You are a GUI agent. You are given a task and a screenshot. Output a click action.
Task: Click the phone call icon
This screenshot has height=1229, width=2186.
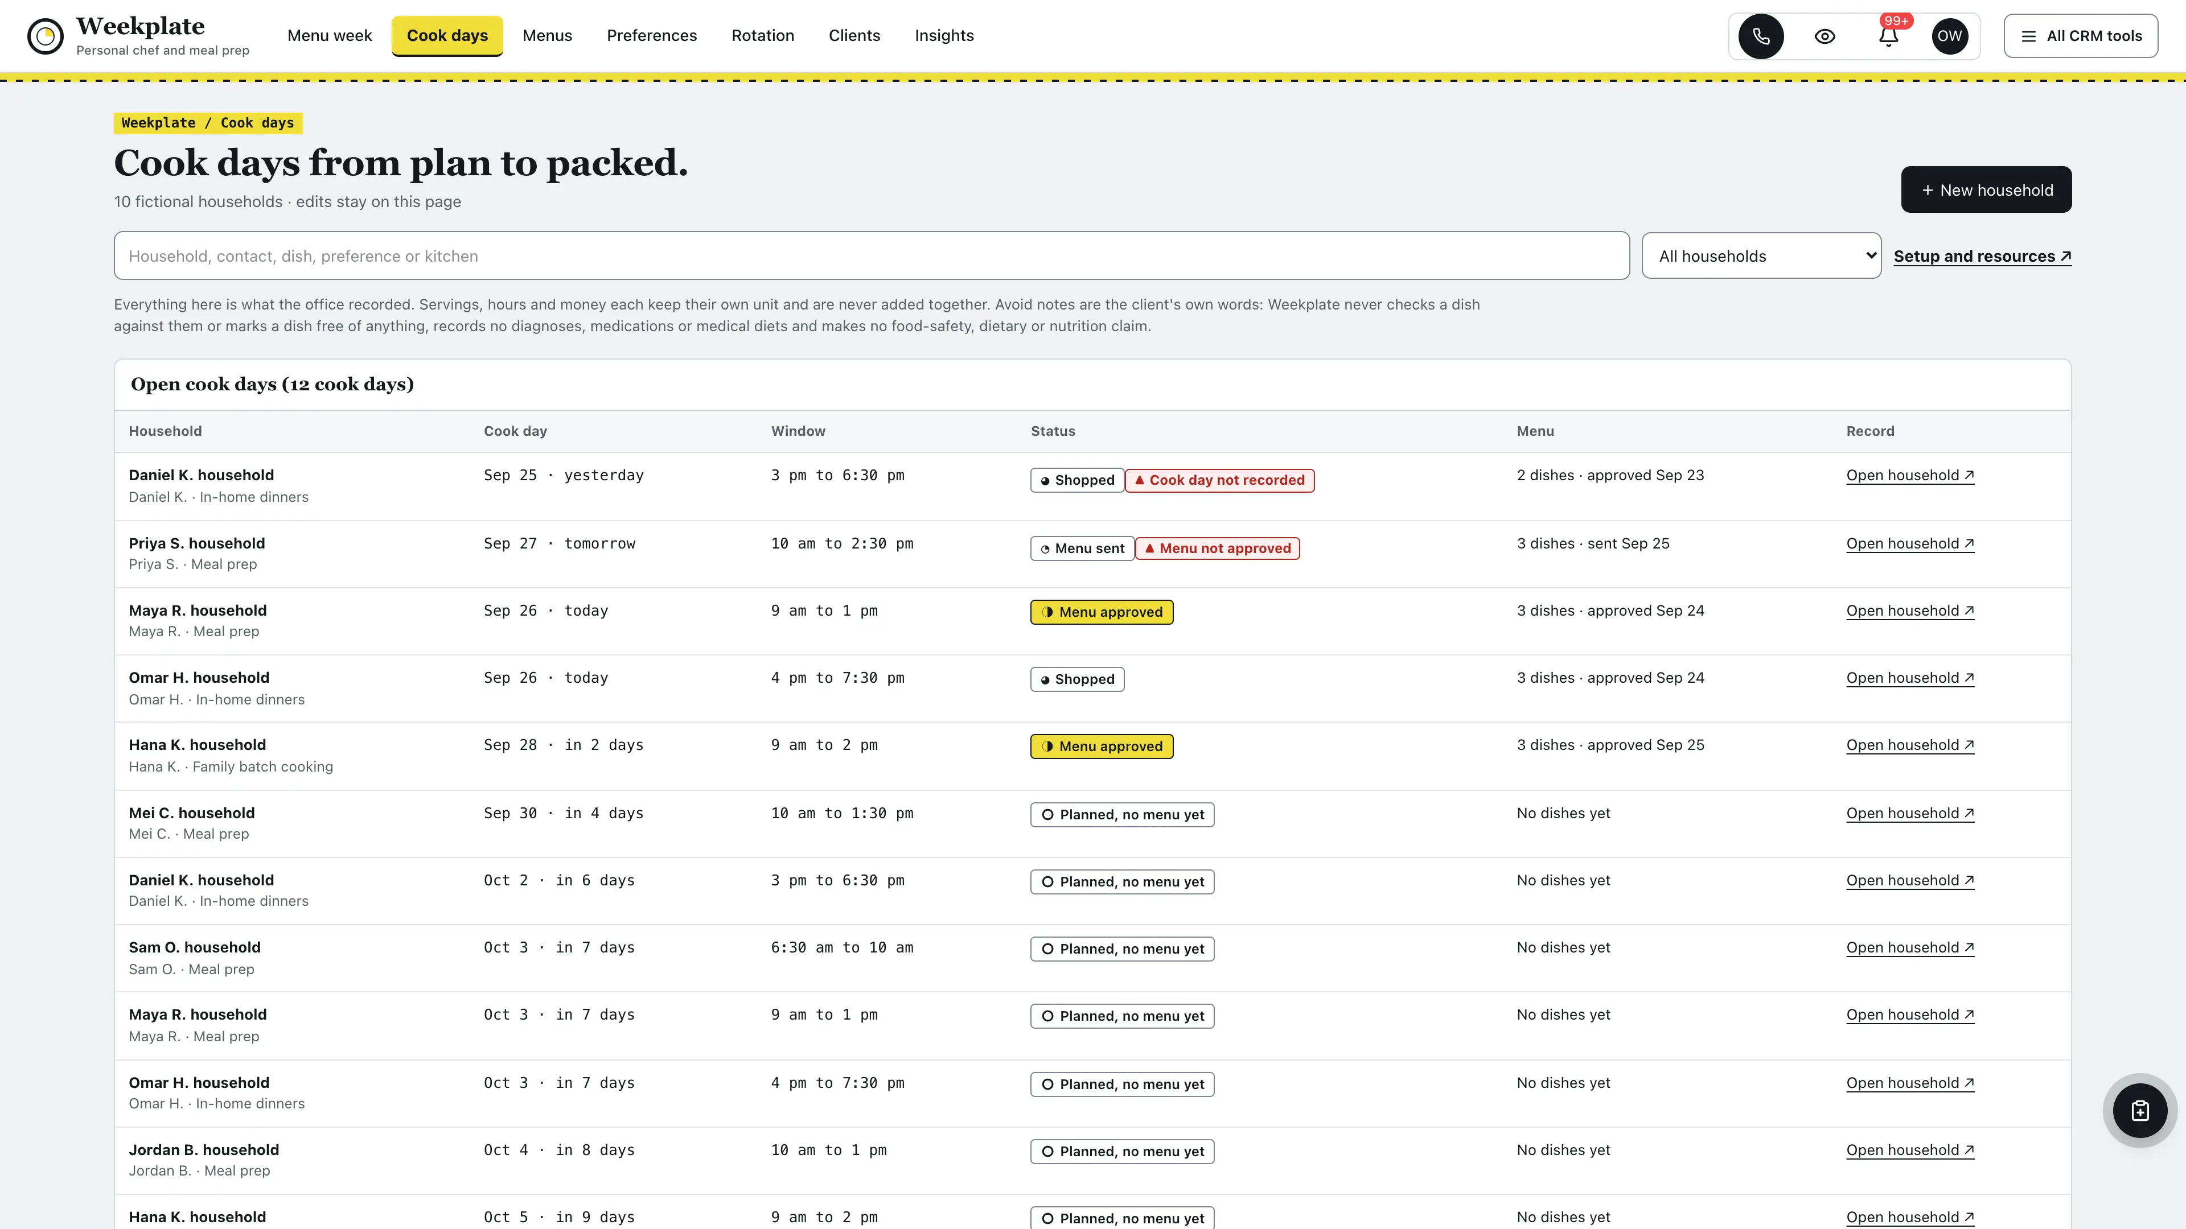coord(1761,36)
